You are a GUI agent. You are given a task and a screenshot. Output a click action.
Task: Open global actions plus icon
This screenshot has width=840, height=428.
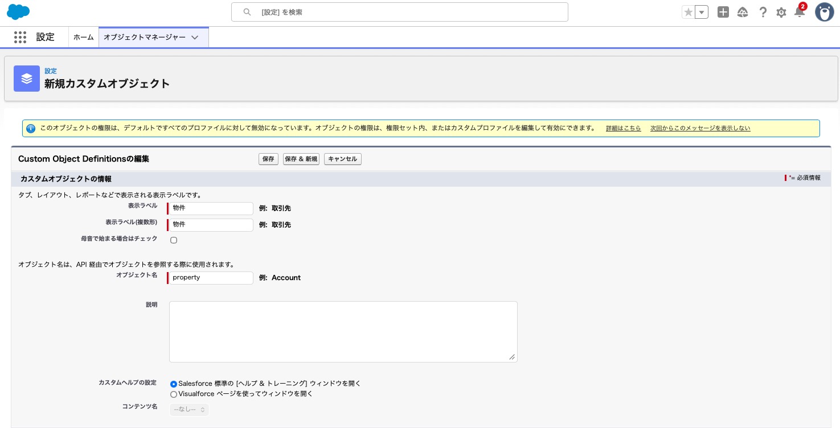(x=723, y=12)
